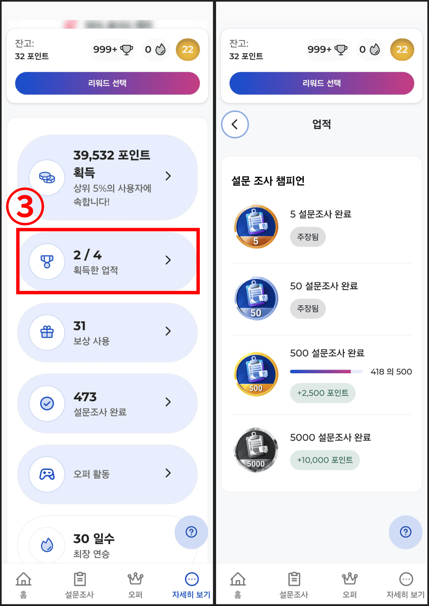
Task: Tap the 418 의 500 progress bar
Action: 327,372
